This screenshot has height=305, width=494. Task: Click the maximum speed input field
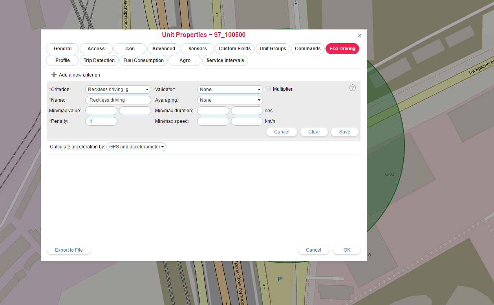[x=247, y=121]
